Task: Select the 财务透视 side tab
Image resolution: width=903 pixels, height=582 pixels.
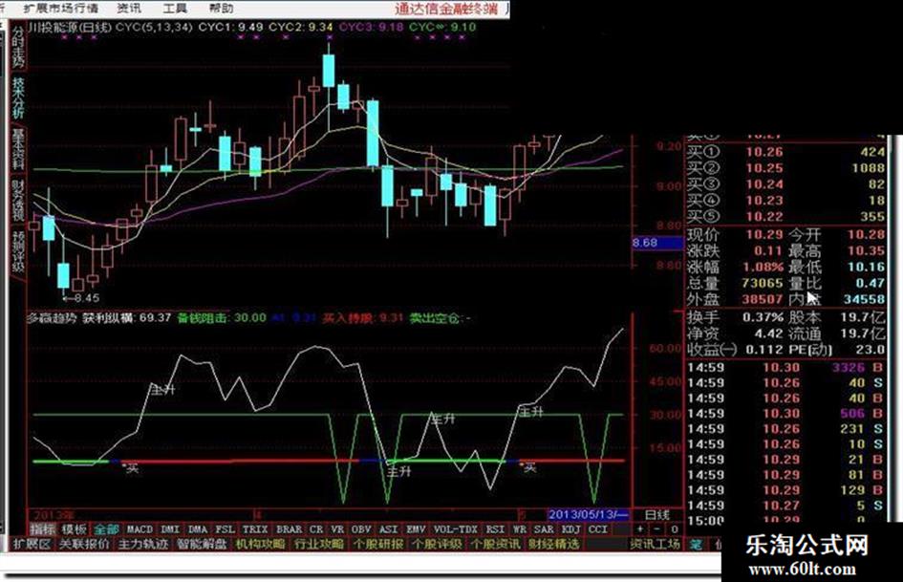Action: pos(18,200)
